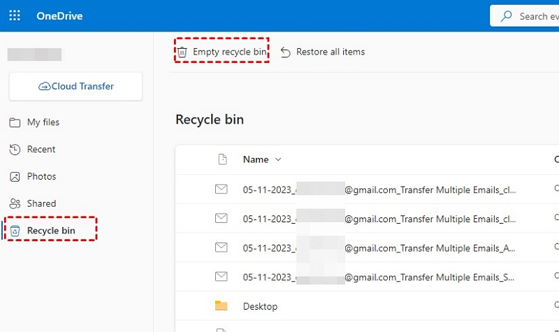Click mail icon of first Emails_cl... row
The height and width of the screenshot is (332, 559).
pos(222,189)
